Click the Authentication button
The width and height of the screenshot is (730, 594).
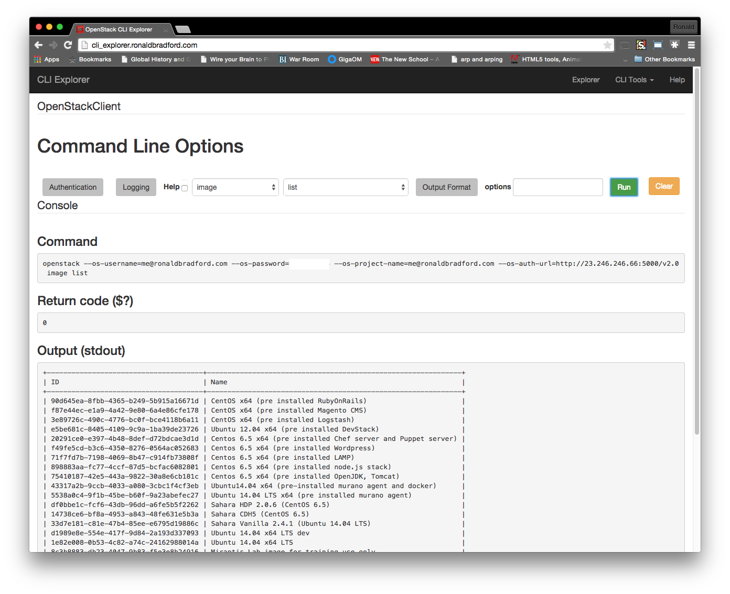pos(73,187)
